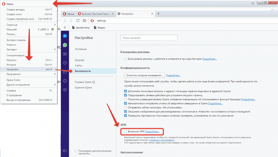The height and width of the screenshot is (157, 278).
Task: Open Основные settings section
Action: pyautogui.click(x=81, y=49)
